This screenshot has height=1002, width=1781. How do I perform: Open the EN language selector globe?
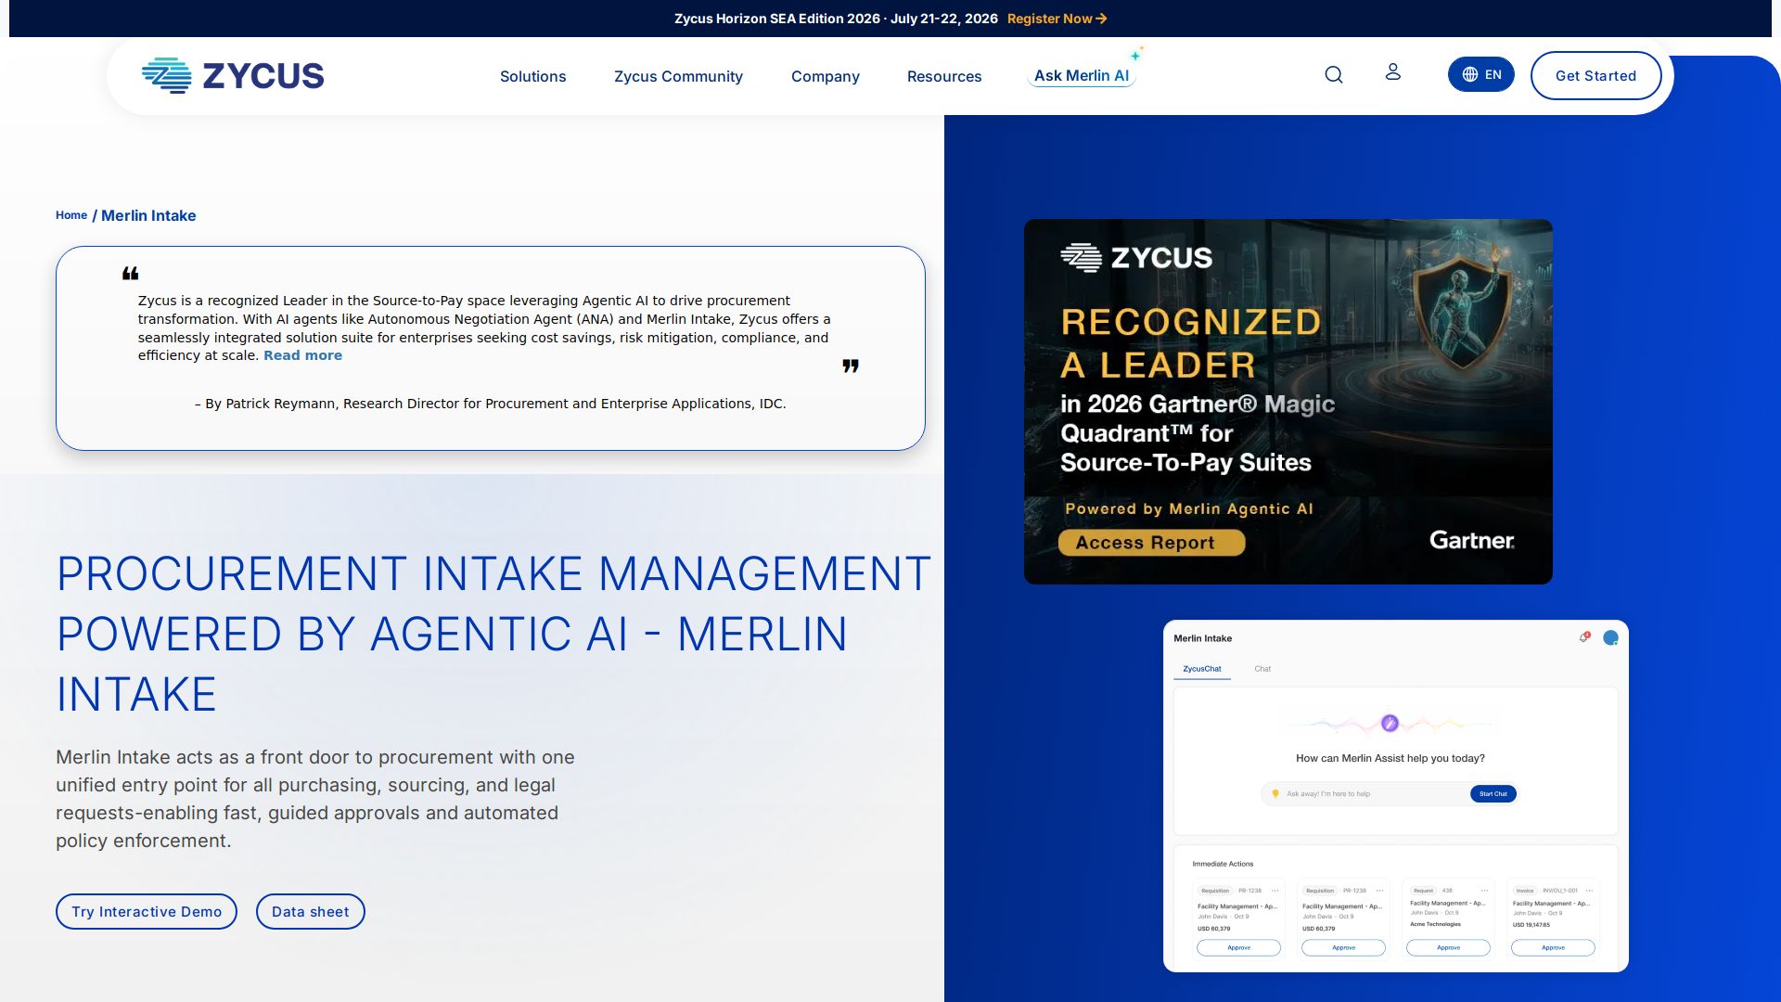tap(1481, 75)
